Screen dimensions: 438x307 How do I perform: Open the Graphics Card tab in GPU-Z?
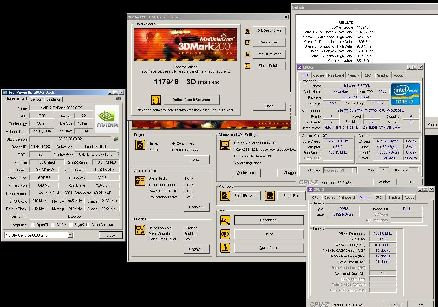click(16, 99)
